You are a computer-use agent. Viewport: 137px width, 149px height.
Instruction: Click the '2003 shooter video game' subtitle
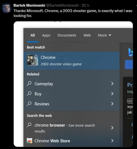tap(61, 64)
